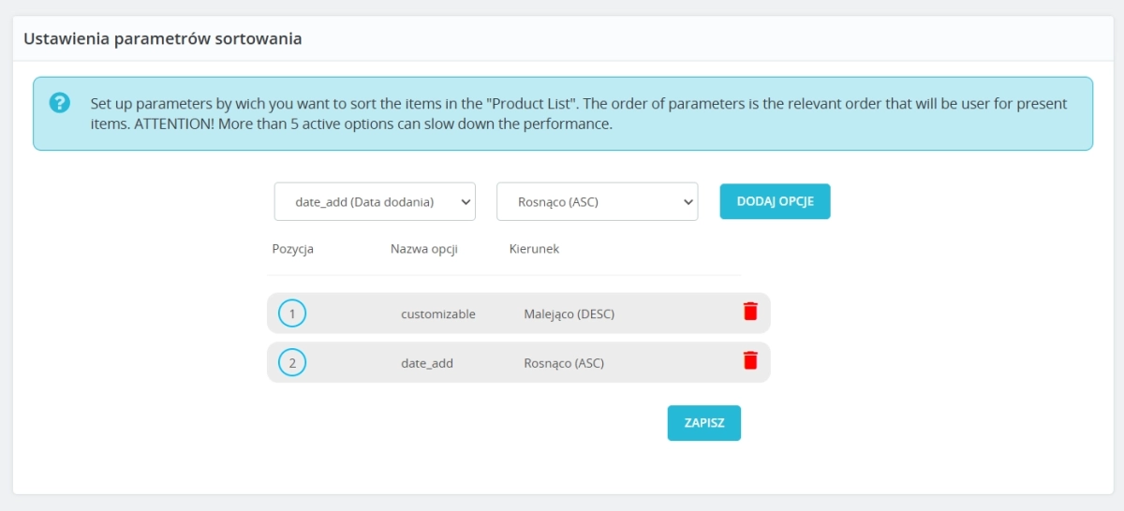This screenshot has height=511, width=1124.
Task: Open the Rosnąco (ASC) direction dropdown
Action: pyautogui.click(x=596, y=201)
